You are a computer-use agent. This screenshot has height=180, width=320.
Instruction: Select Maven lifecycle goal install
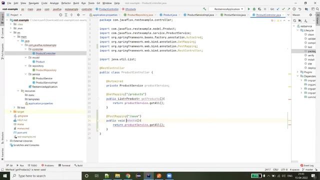click(311, 59)
